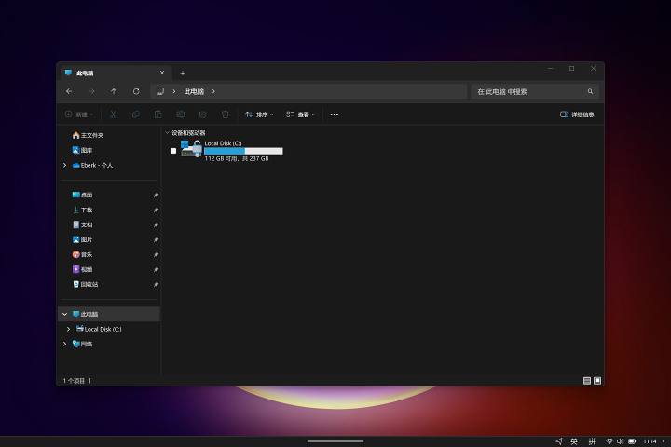Open the 查看 view dropdown
The image size is (671, 447).
pyautogui.click(x=301, y=115)
